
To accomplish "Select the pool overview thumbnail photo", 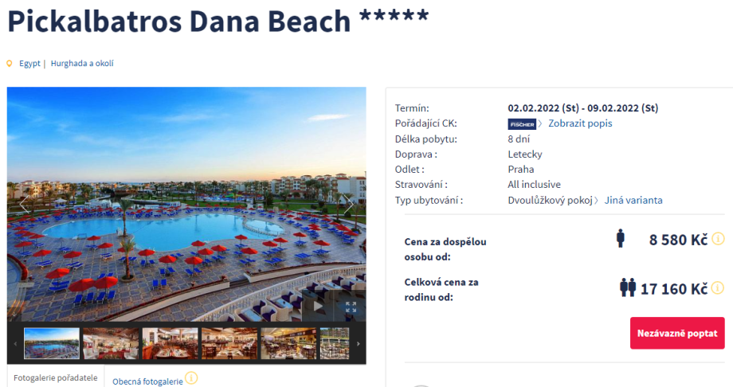I will pyautogui.click(x=52, y=343).
